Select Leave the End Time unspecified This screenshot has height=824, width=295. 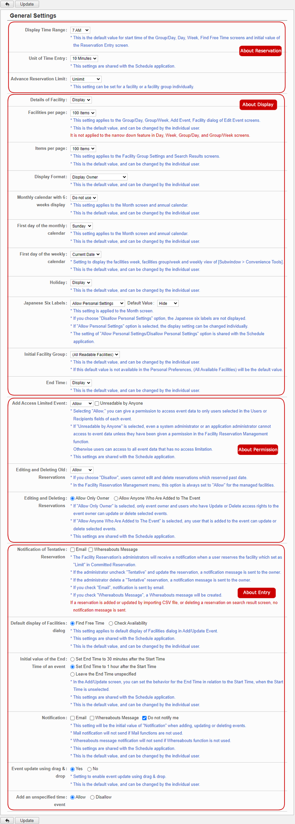[72, 674]
